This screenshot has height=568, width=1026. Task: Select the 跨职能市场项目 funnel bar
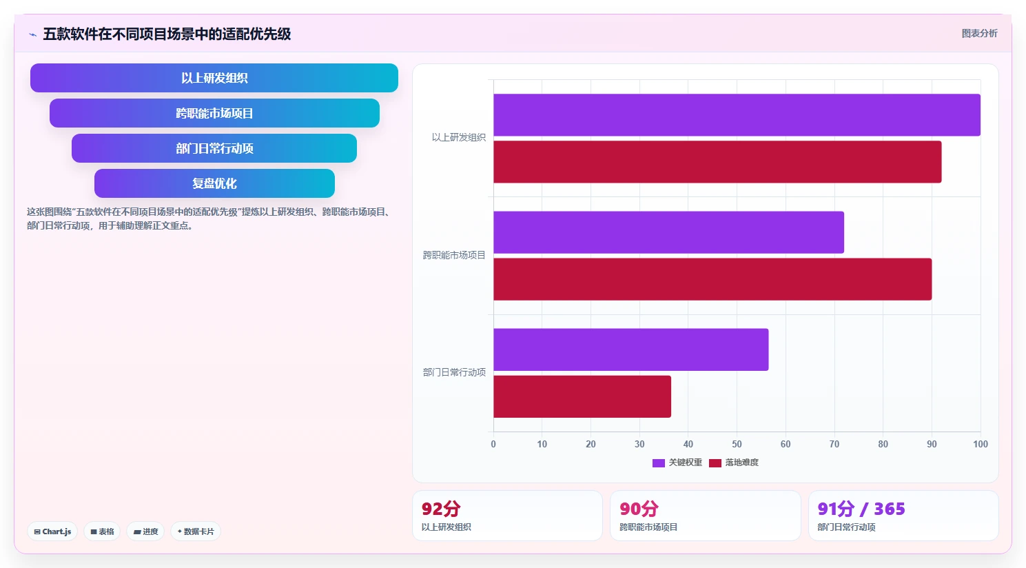(x=214, y=113)
